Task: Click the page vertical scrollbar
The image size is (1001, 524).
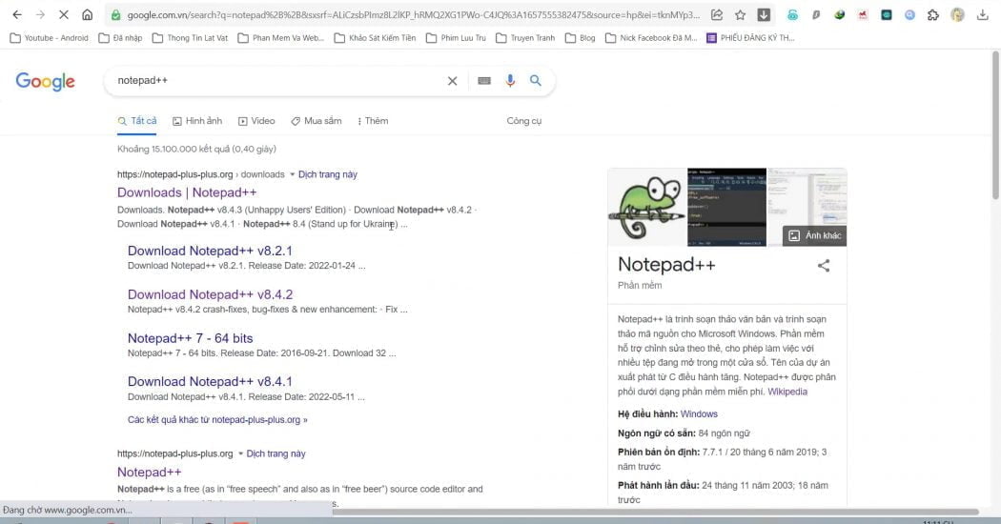Action: (x=995, y=125)
